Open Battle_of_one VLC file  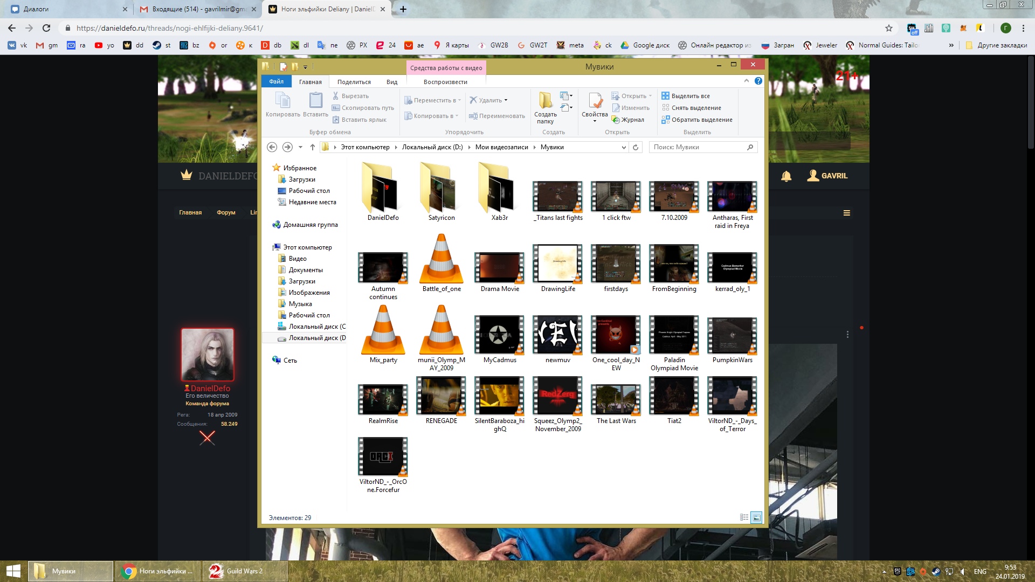pos(441,264)
